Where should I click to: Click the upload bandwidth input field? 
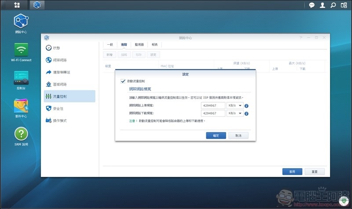coord(213,105)
